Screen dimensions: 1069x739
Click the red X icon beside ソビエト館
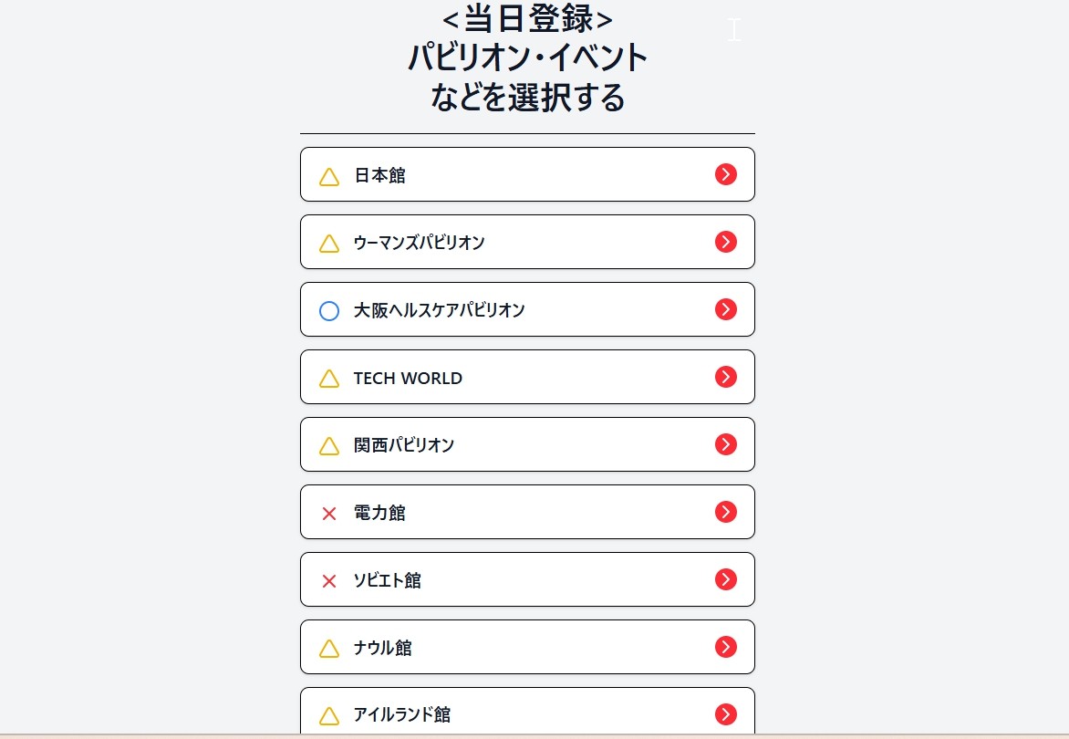click(x=329, y=581)
